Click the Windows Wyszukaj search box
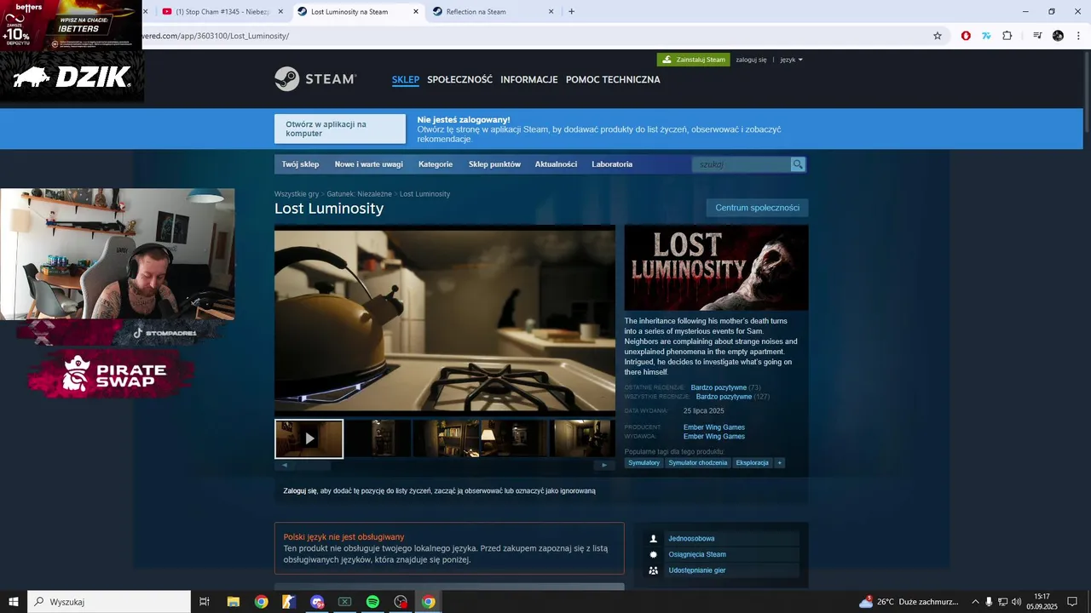 [x=109, y=602]
